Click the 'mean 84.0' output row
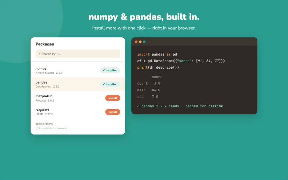Image resolution: width=288 pixels, height=180 pixels. click(x=149, y=90)
